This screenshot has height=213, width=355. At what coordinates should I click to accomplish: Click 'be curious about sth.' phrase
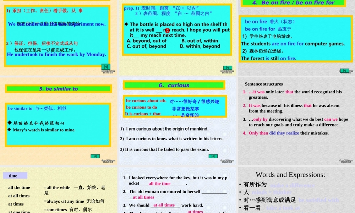point(146,101)
